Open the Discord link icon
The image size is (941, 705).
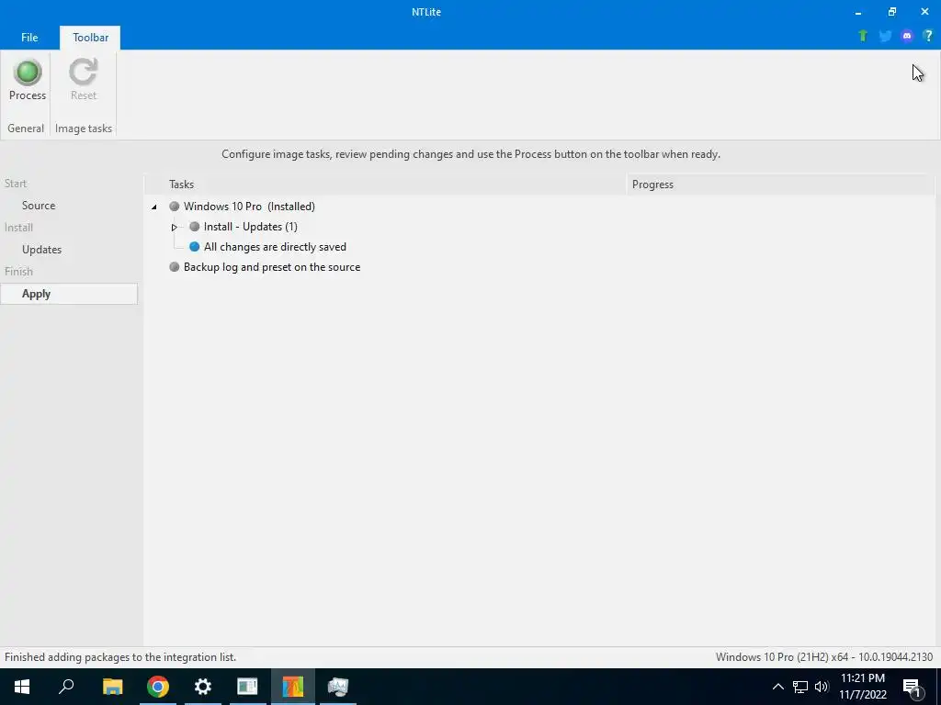click(907, 36)
